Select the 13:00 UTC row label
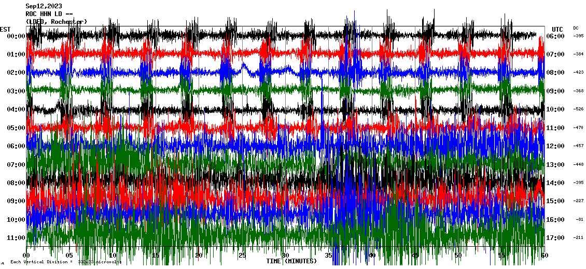Screen dimensions: 586x269 click(x=555, y=164)
